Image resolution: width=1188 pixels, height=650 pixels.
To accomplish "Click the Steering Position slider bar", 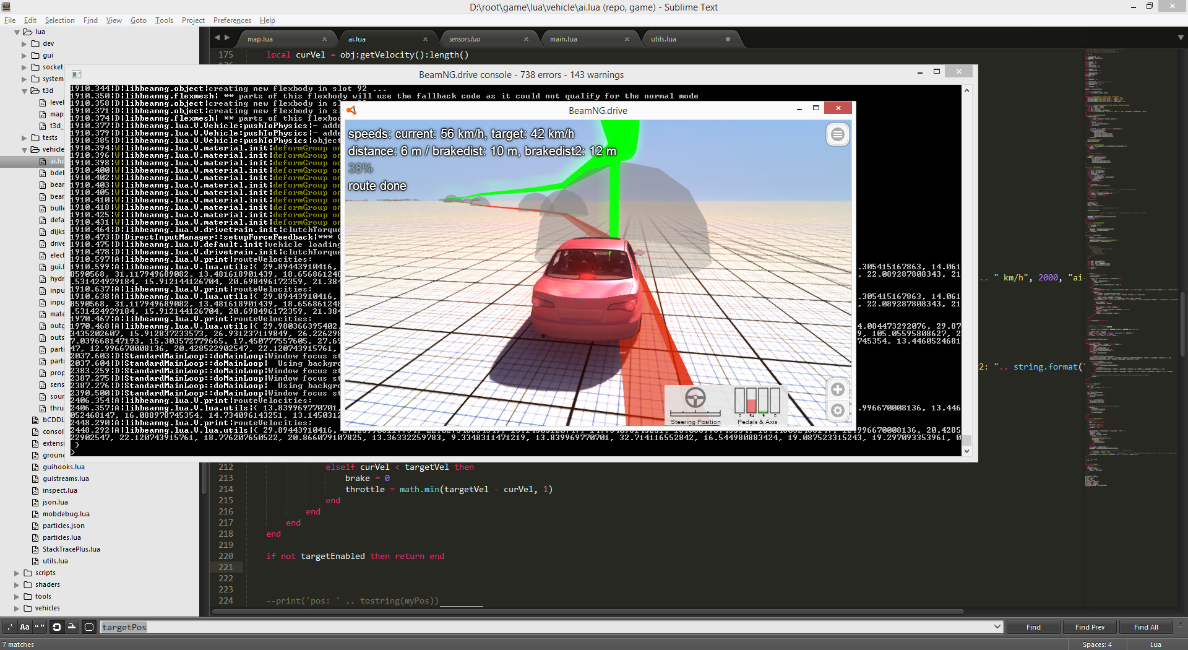I will [x=695, y=413].
